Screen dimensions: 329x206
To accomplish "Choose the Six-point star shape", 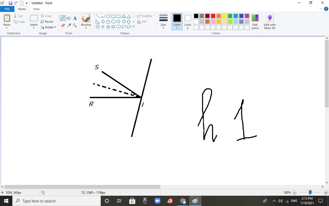I will tap(113, 27).
